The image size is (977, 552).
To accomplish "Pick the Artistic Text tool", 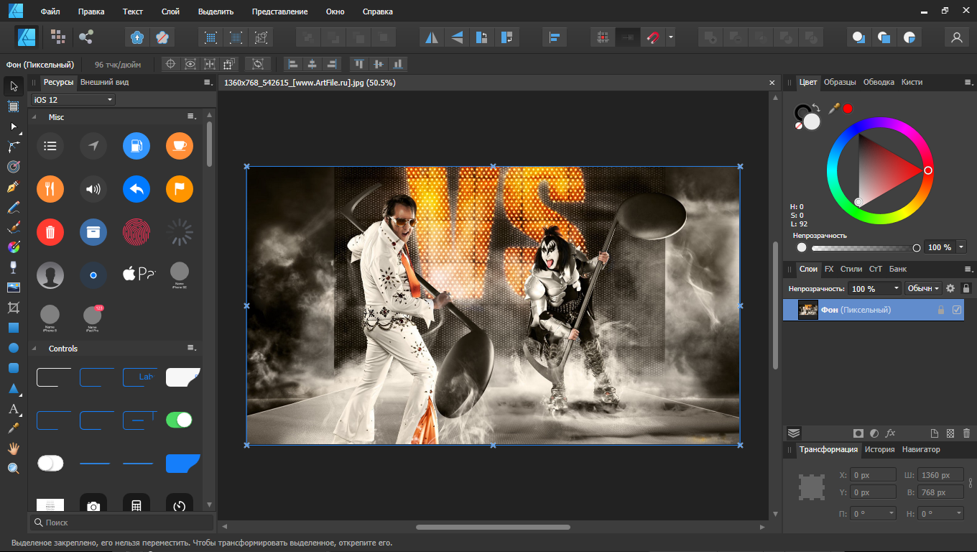I will [x=13, y=409].
